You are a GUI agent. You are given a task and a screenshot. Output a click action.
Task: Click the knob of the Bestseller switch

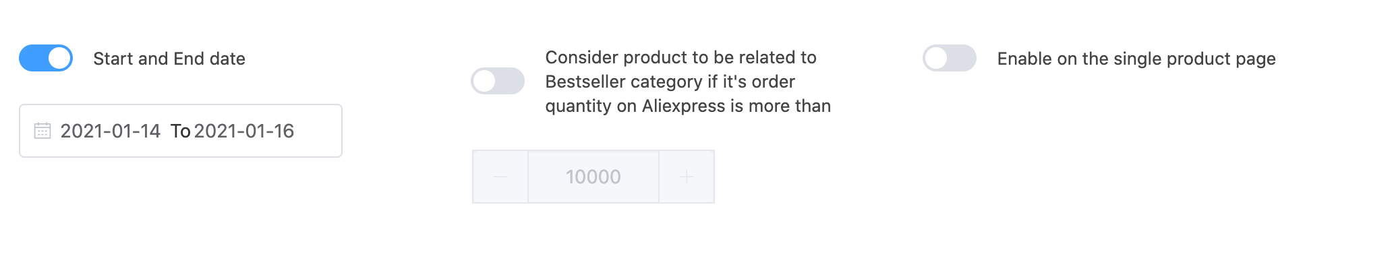[x=484, y=81]
